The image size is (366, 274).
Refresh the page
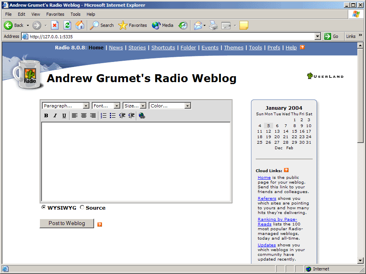pos(68,25)
